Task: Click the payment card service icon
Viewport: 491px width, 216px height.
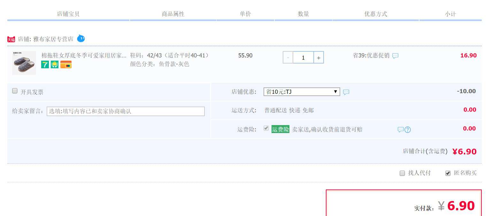Action: (x=65, y=64)
